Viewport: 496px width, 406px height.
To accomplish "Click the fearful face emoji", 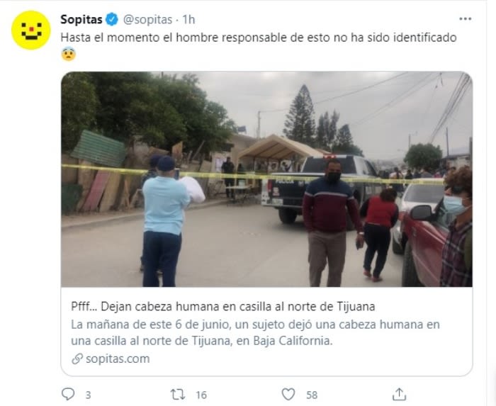I will click(x=69, y=54).
